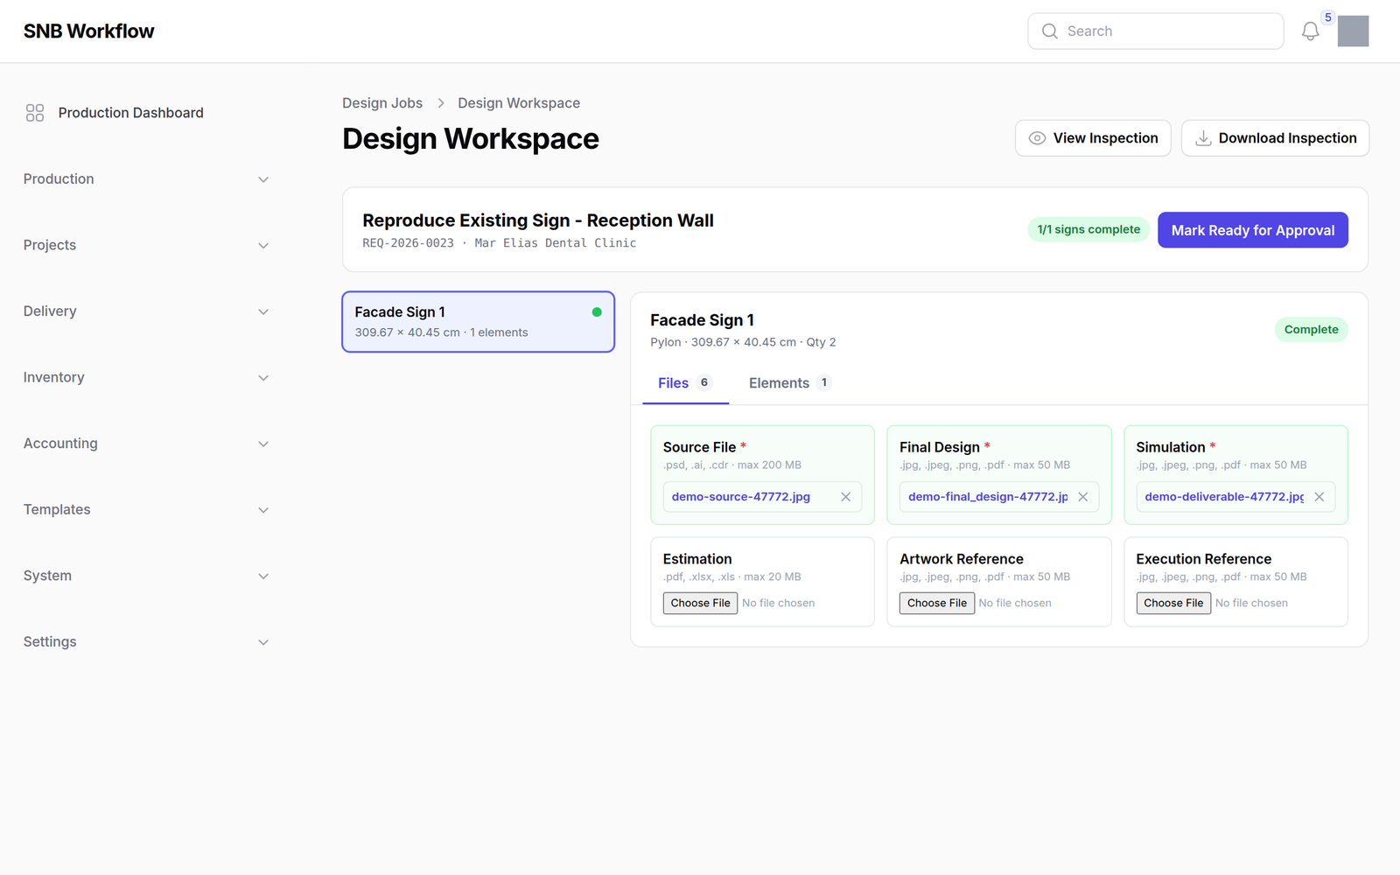This screenshot has width=1400, height=875.
Task: Open the View Inspection button
Action: (x=1093, y=138)
